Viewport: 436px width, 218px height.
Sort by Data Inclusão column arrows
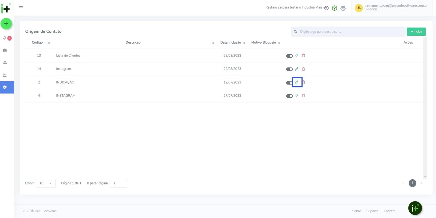(x=244, y=43)
